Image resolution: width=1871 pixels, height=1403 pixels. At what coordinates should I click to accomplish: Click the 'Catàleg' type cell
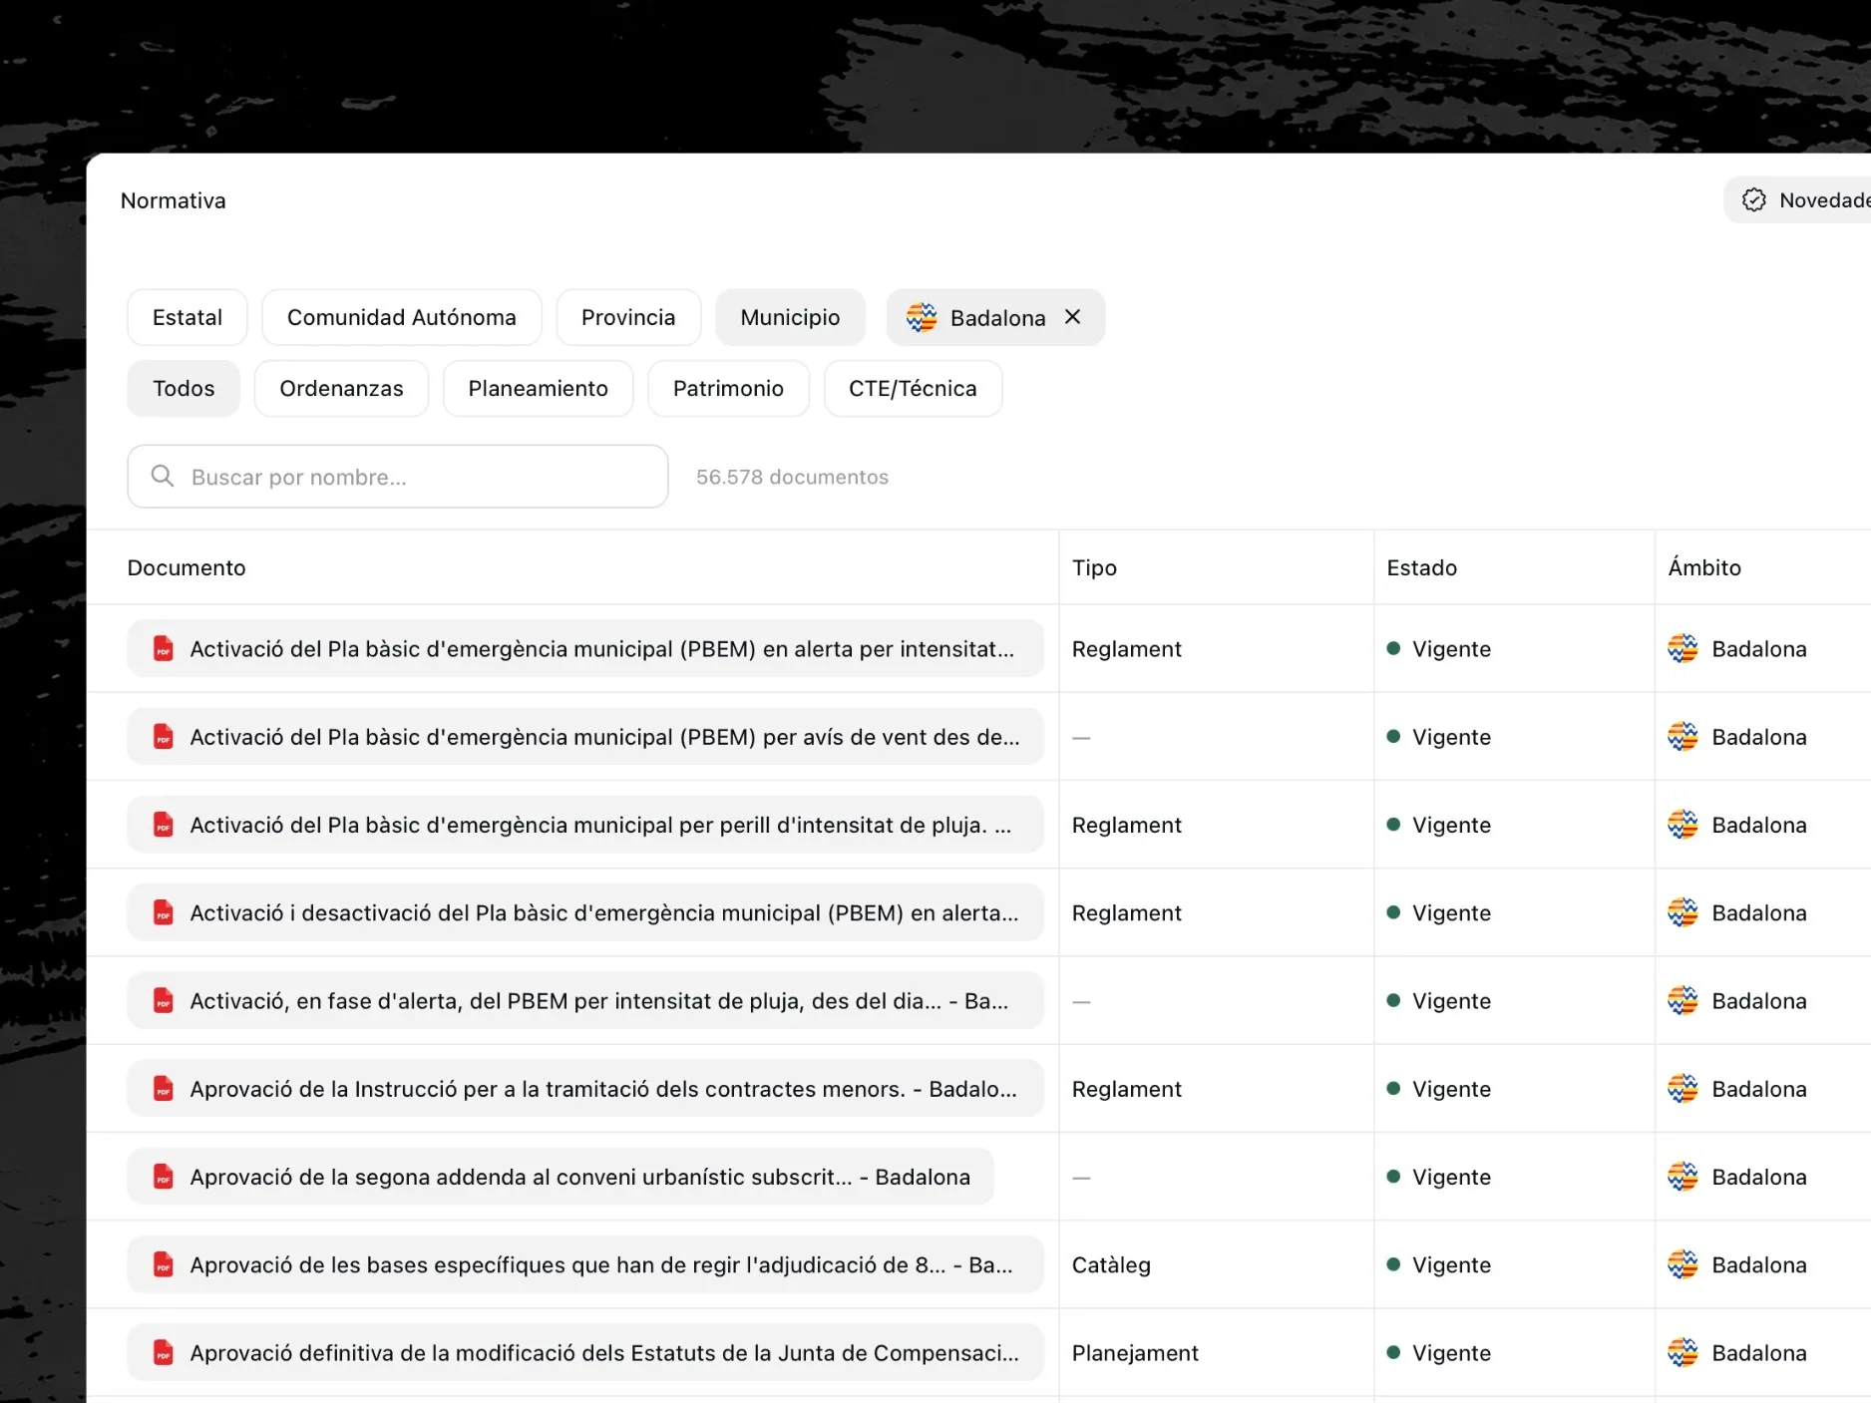point(1111,1264)
